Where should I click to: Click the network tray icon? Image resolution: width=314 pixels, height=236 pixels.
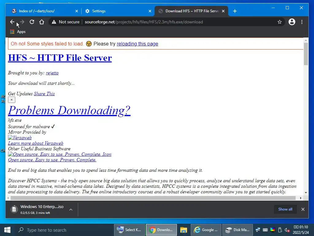coord(258,230)
